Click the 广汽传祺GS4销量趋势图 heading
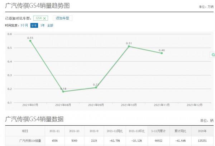 pos(37,6)
